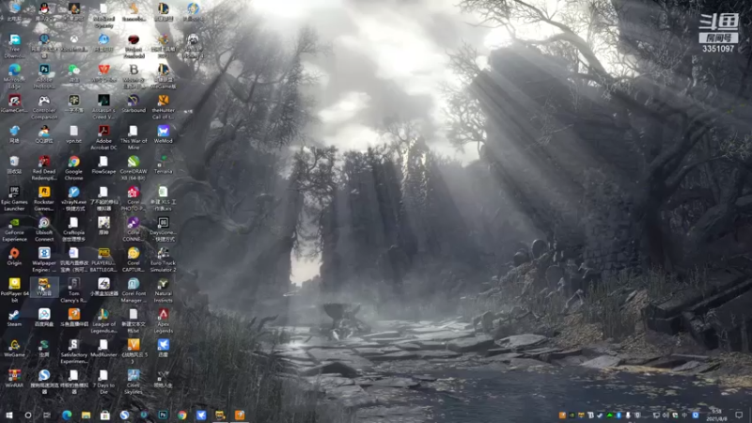Screen dimensions: 752x423
Task: Click the Bluetooth icon in system tray
Action: 619,415
